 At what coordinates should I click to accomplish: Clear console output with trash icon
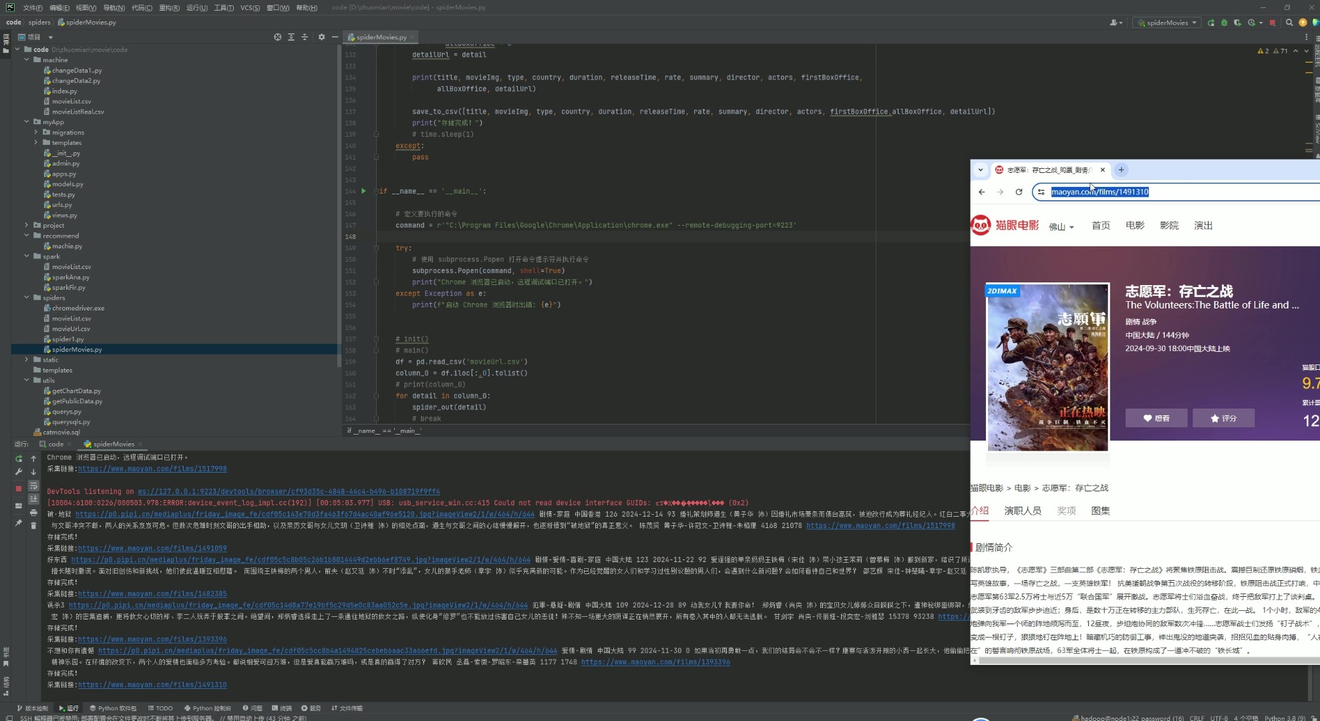click(33, 526)
